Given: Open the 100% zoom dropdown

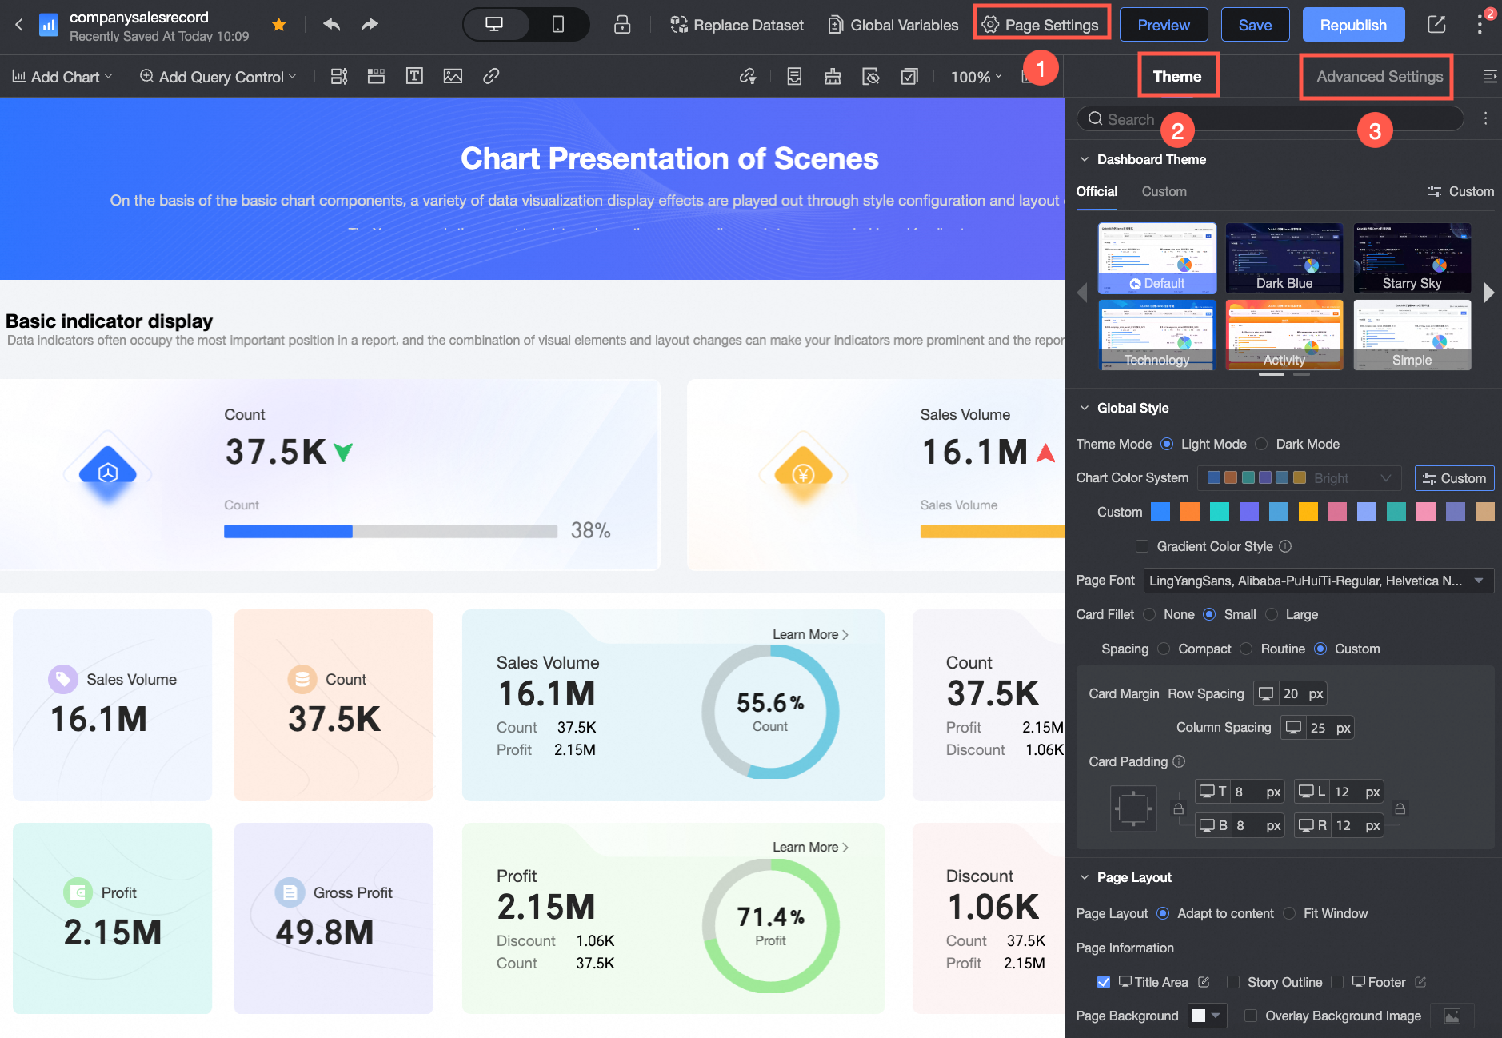Looking at the screenshot, I should pyautogui.click(x=976, y=77).
